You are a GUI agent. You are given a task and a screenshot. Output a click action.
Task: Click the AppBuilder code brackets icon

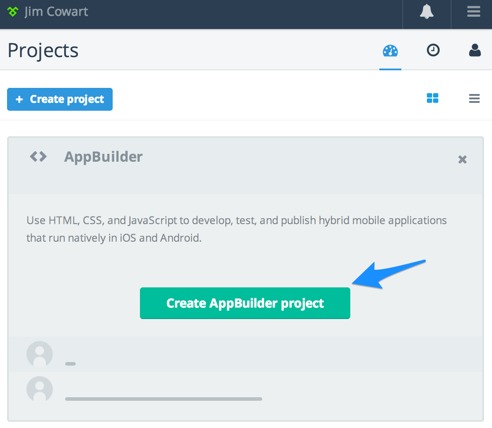38,156
